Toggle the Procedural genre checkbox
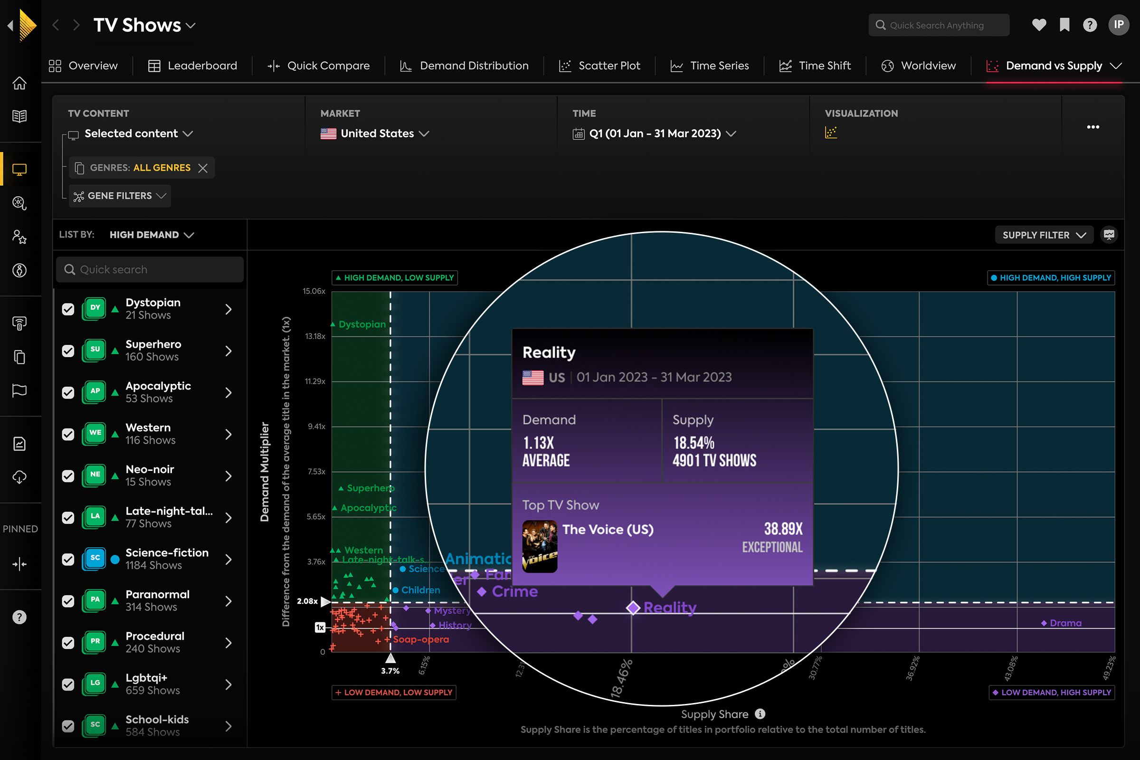The width and height of the screenshot is (1140, 760). coord(68,643)
